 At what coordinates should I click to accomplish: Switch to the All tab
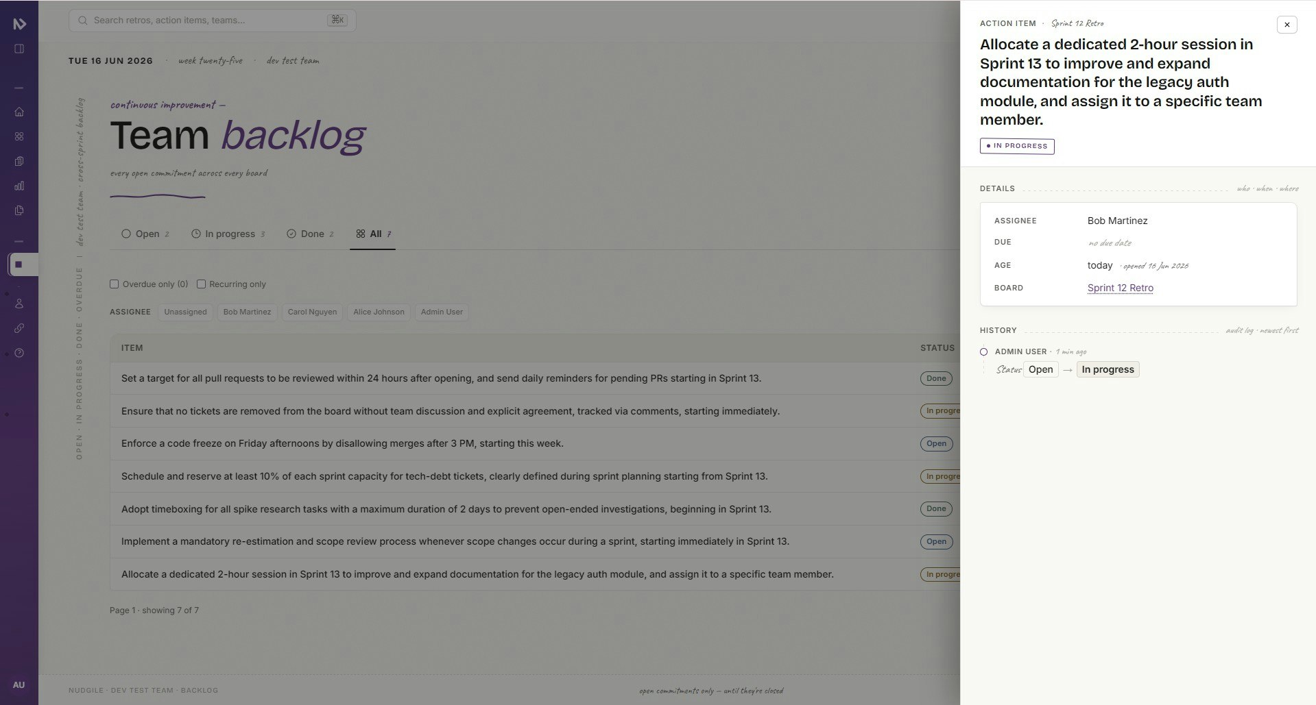click(x=373, y=234)
